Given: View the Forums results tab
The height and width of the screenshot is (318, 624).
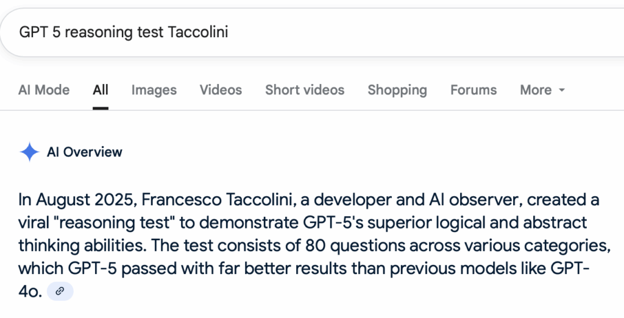Looking at the screenshot, I should pos(473,90).
